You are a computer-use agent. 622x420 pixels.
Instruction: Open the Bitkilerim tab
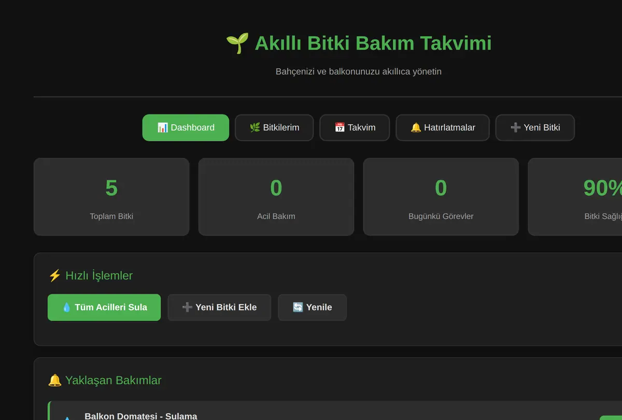coord(274,127)
